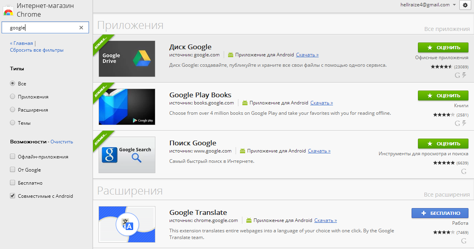Click the star rating of Google Translate
The height and width of the screenshot is (249, 474).
(x=444, y=232)
